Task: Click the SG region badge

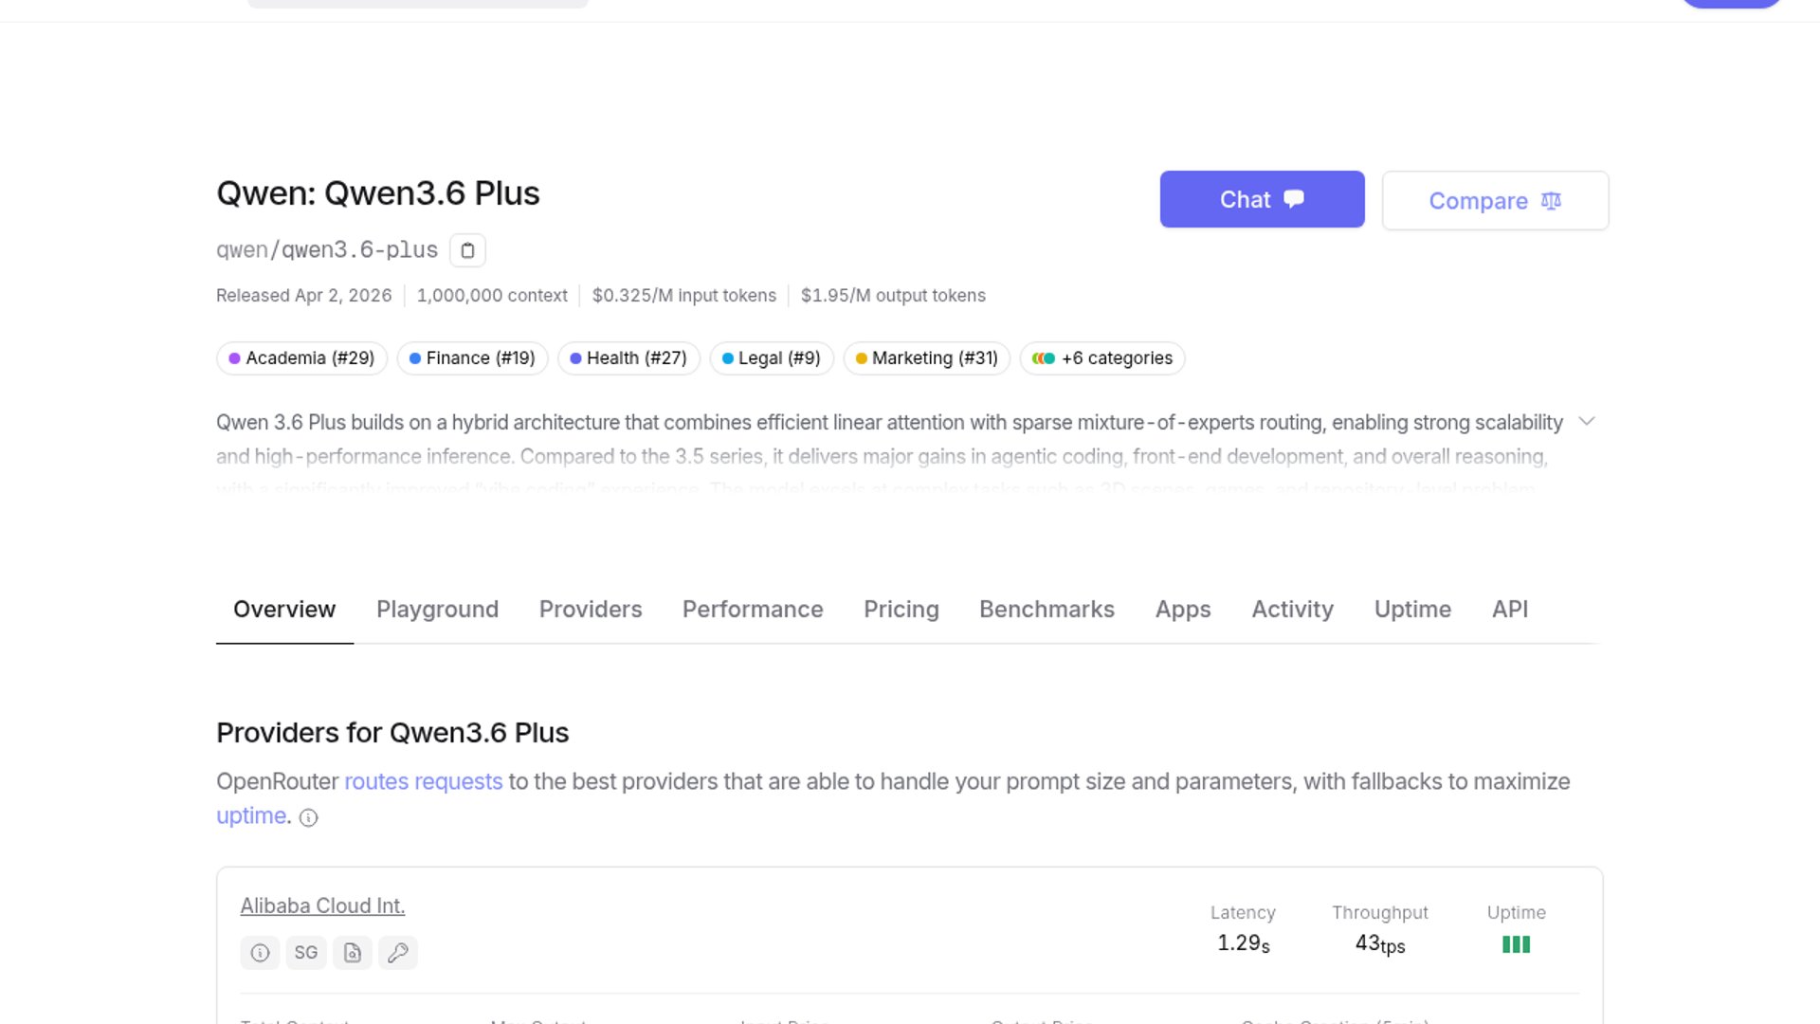Action: point(305,953)
